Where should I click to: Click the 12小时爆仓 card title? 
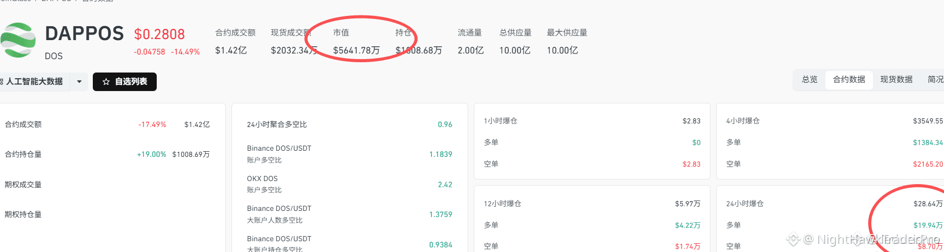[503, 204]
